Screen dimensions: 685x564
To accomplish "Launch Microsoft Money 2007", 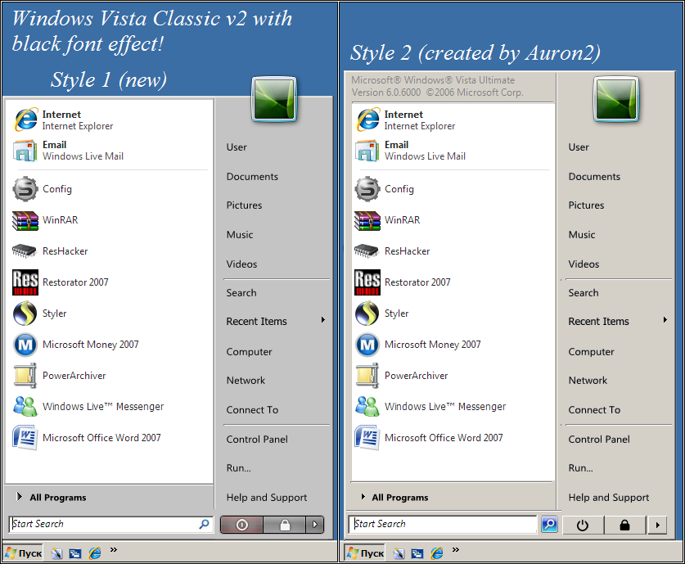I will [x=90, y=345].
